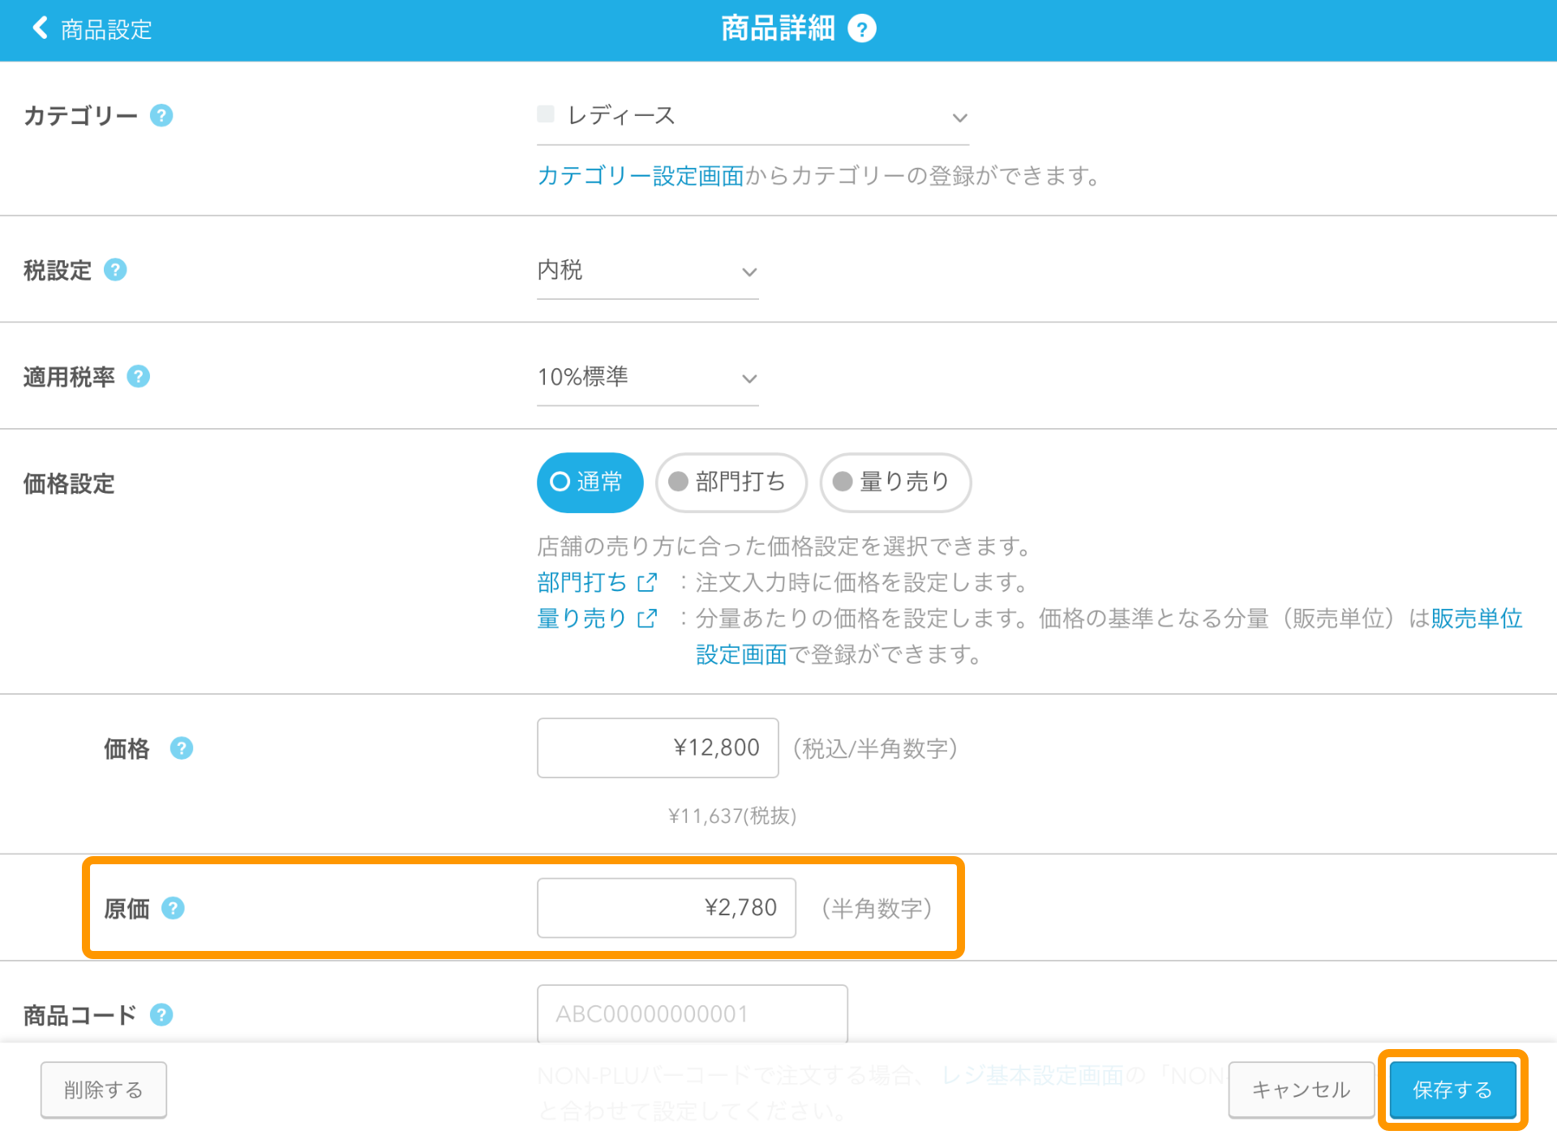
Task: Select 通常 price setting option
Action: coord(590,482)
